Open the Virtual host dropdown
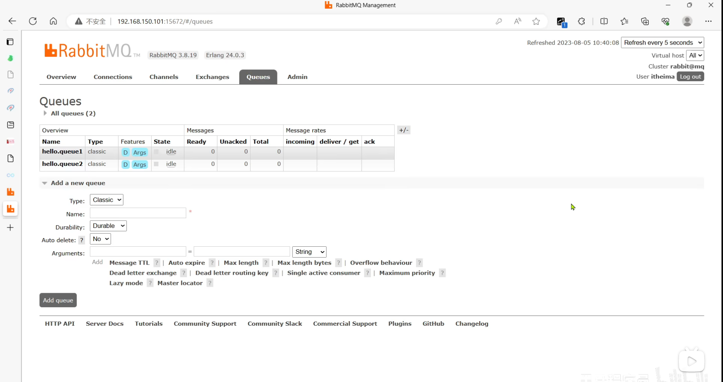This screenshot has height=382, width=723. [695, 55]
